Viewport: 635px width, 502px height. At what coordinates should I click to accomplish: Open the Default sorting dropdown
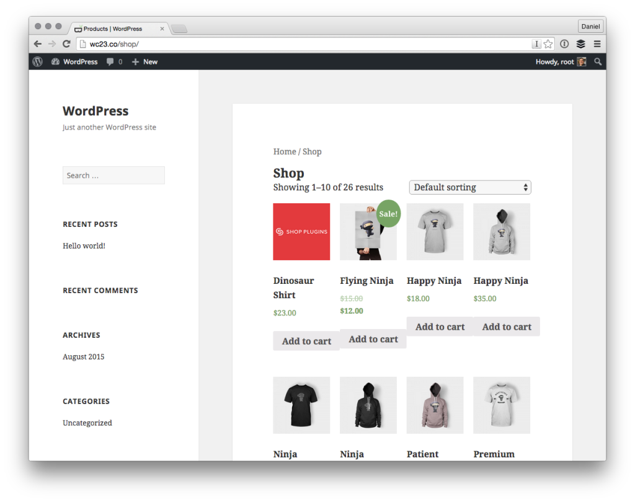[x=469, y=187]
